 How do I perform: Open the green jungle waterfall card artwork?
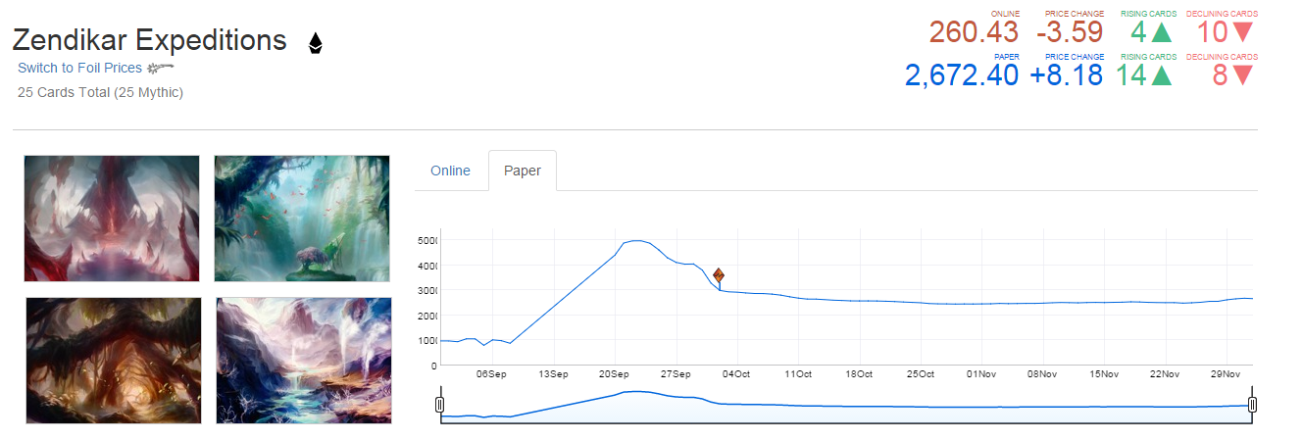click(x=302, y=219)
